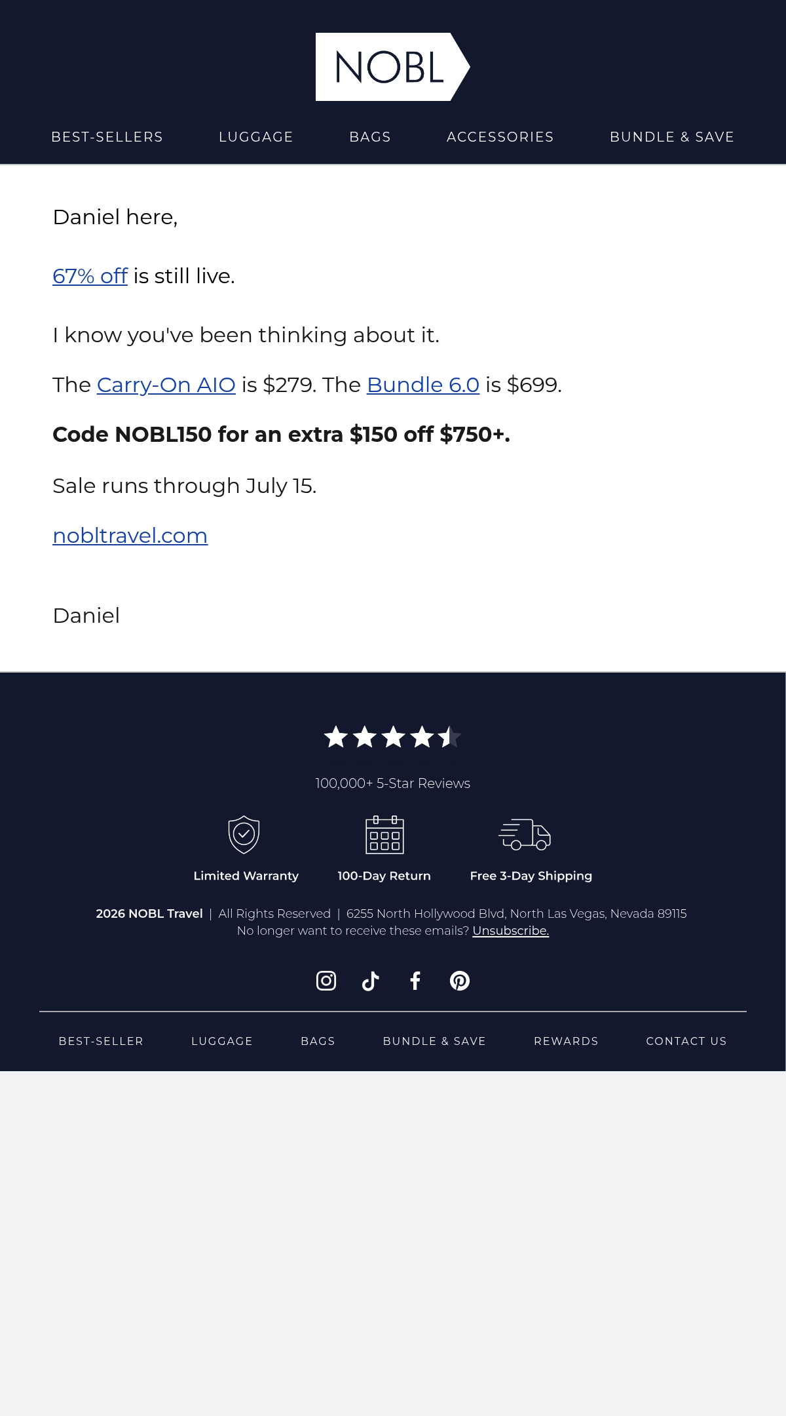Visit the nobltravel.com link
Screen dimensions: 786x1416
click(x=130, y=536)
